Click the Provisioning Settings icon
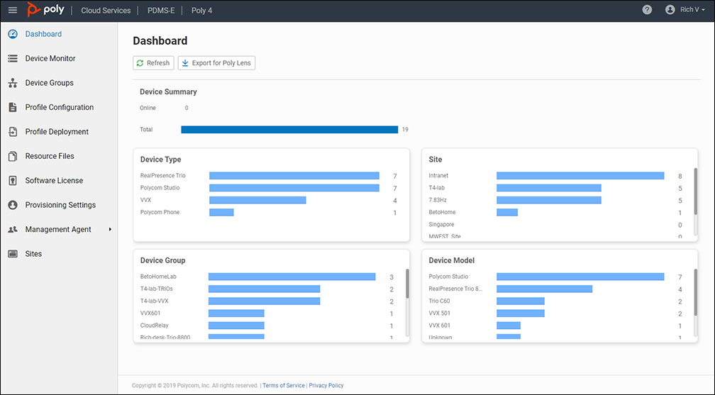This screenshot has width=715, height=395. pyautogui.click(x=13, y=205)
